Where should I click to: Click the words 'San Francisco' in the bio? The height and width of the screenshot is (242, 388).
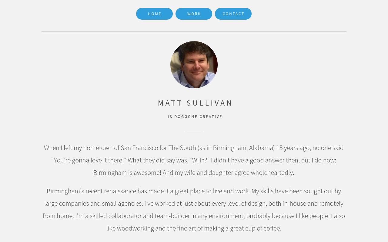(139, 148)
